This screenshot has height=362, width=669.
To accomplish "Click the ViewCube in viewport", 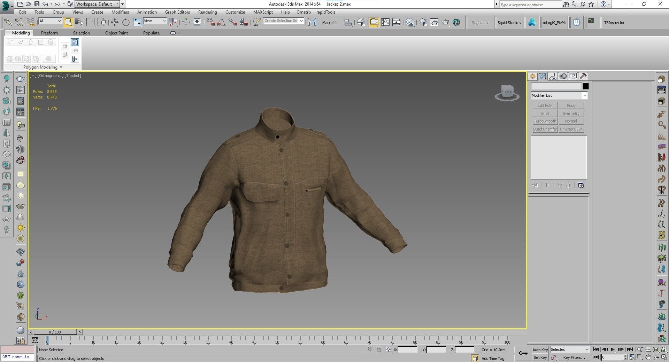I will click(507, 92).
